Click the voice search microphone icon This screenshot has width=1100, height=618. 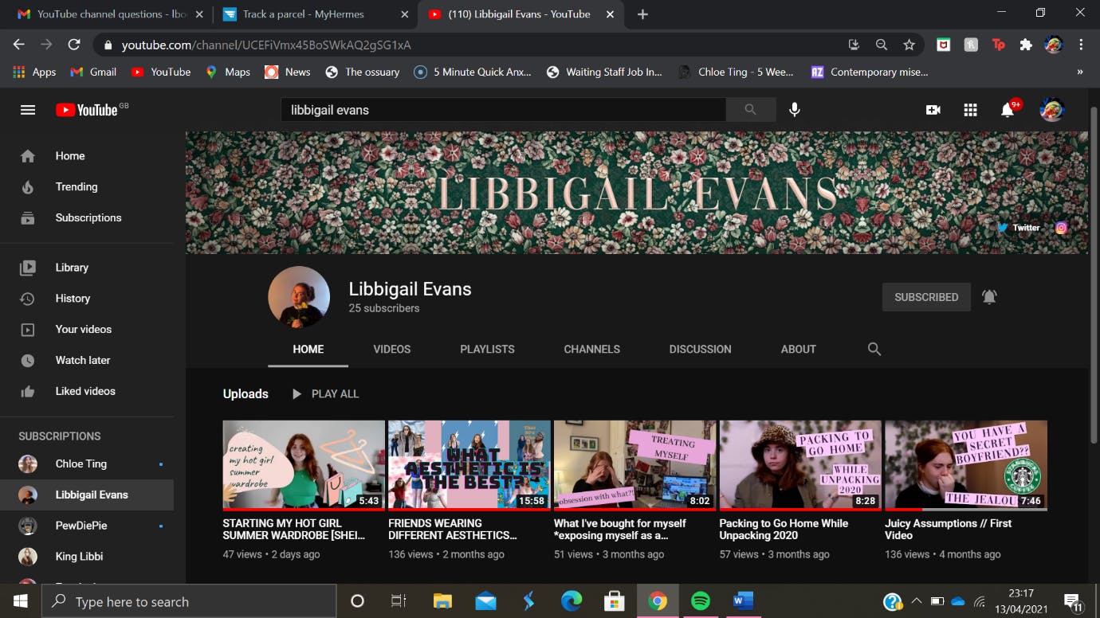[x=794, y=110]
